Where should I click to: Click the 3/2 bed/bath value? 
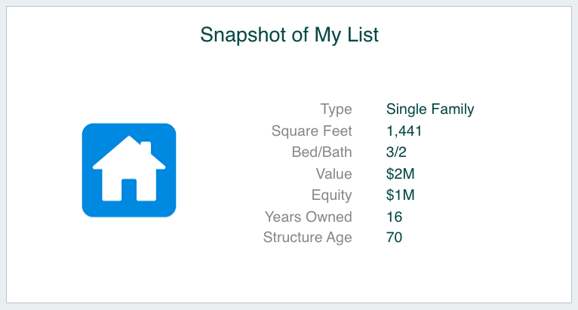[396, 152]
